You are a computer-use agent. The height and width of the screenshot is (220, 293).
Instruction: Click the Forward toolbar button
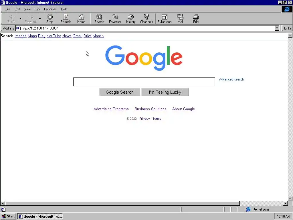30,19
